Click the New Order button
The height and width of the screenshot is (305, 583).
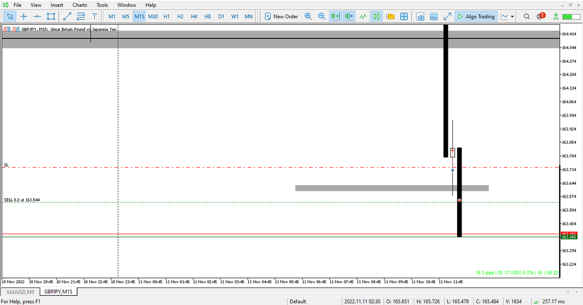[x=282, y=16]
